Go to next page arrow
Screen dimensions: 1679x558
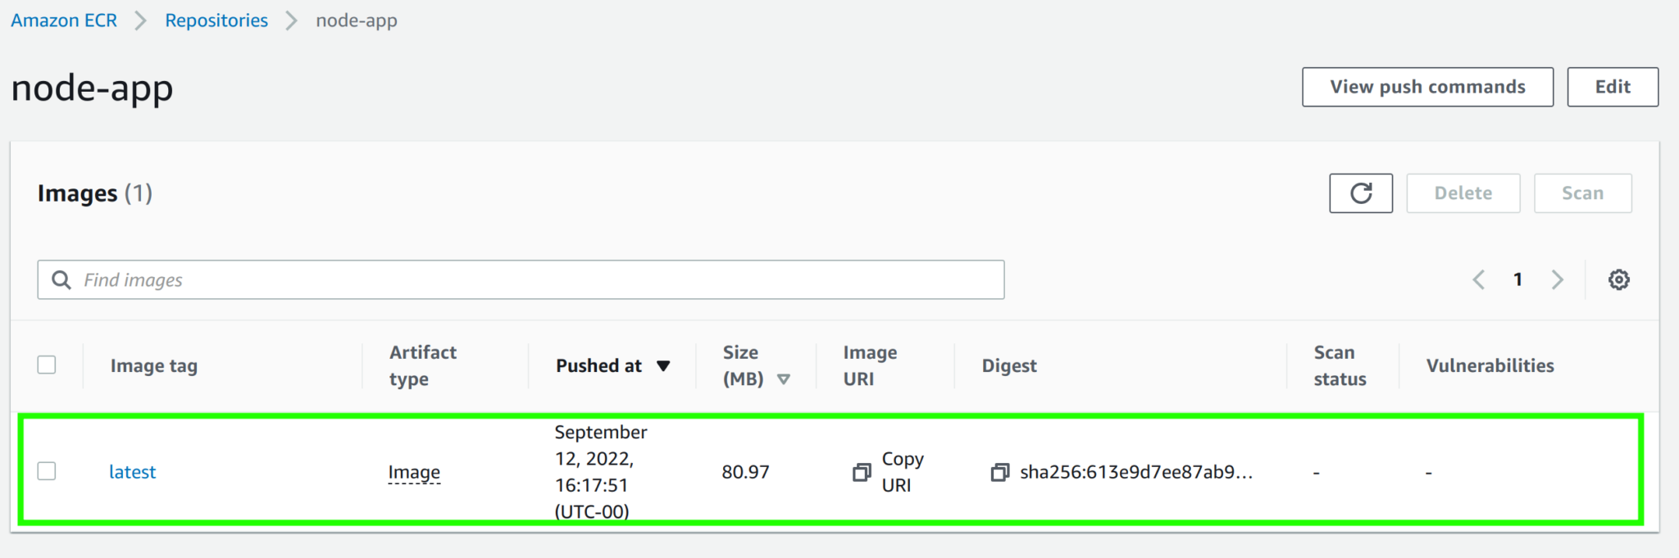tap(1557, 280)
